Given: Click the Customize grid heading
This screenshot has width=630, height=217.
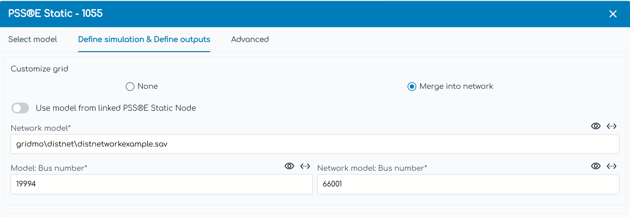Looking at the screenshot, I should pyautogui.click(x=39, y=69).
